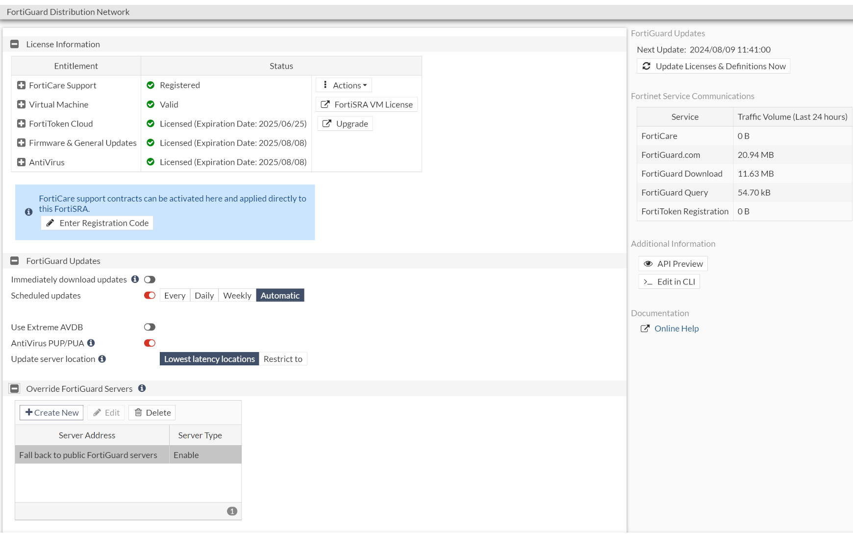Image resolution: width=853 pixels, height=534 pixels.
Task: Enable Immediately download updates toggle
Action: pos(150,280)
